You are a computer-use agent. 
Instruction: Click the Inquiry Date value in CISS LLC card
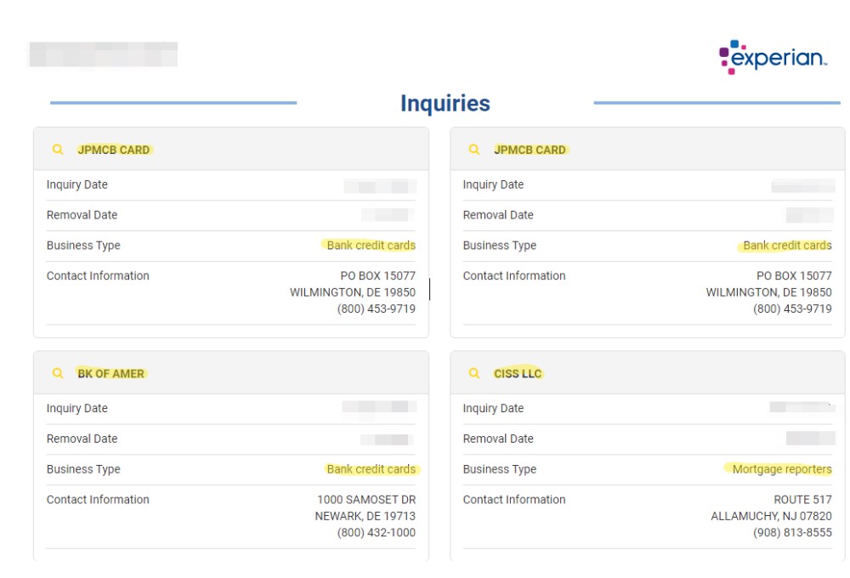(802, 407)
